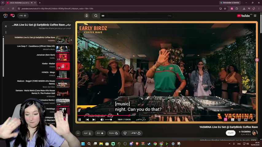This screenshot has width=262, height=147.
Task: Skip to previous video in player
Action: [87, 119]
